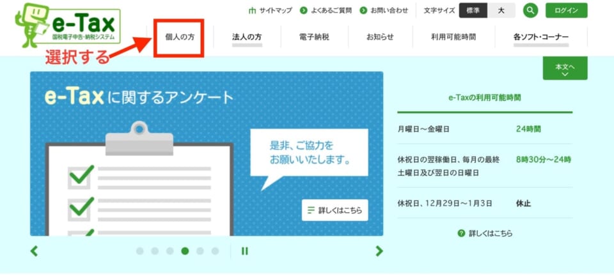
Task: Open the 各ソフト・コーナー menu
Action: tap(541, 37)
